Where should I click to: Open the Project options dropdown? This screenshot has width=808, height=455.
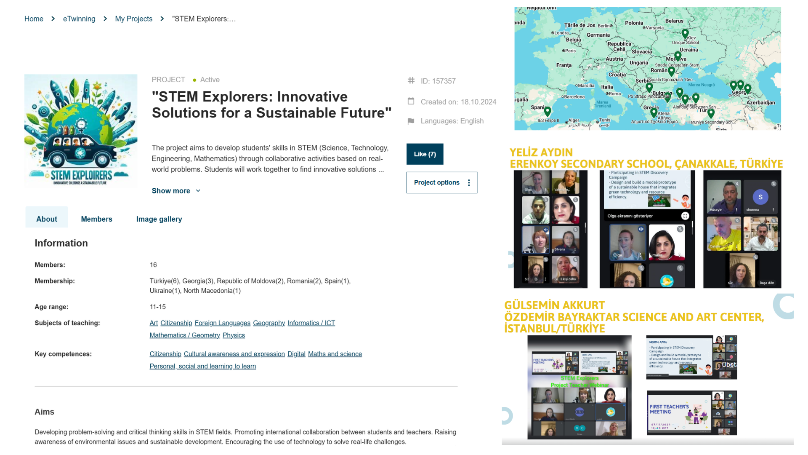coord(441,182)
